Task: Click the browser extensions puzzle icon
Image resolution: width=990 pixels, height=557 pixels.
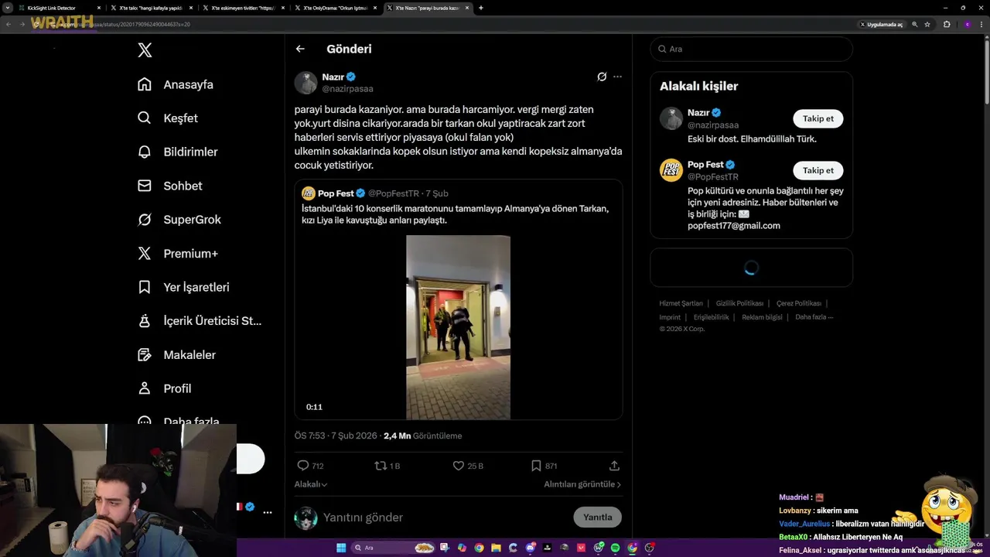Action: pyautogui.click(x=947, y=24)
